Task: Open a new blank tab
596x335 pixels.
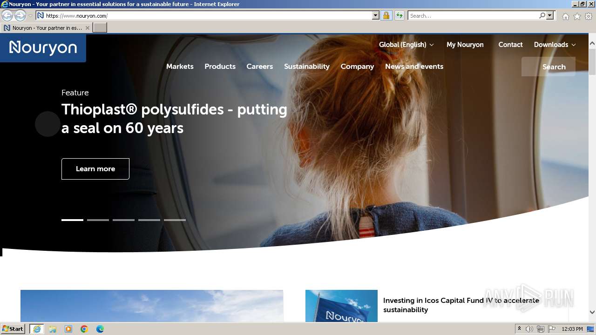Action: [100, 28]
